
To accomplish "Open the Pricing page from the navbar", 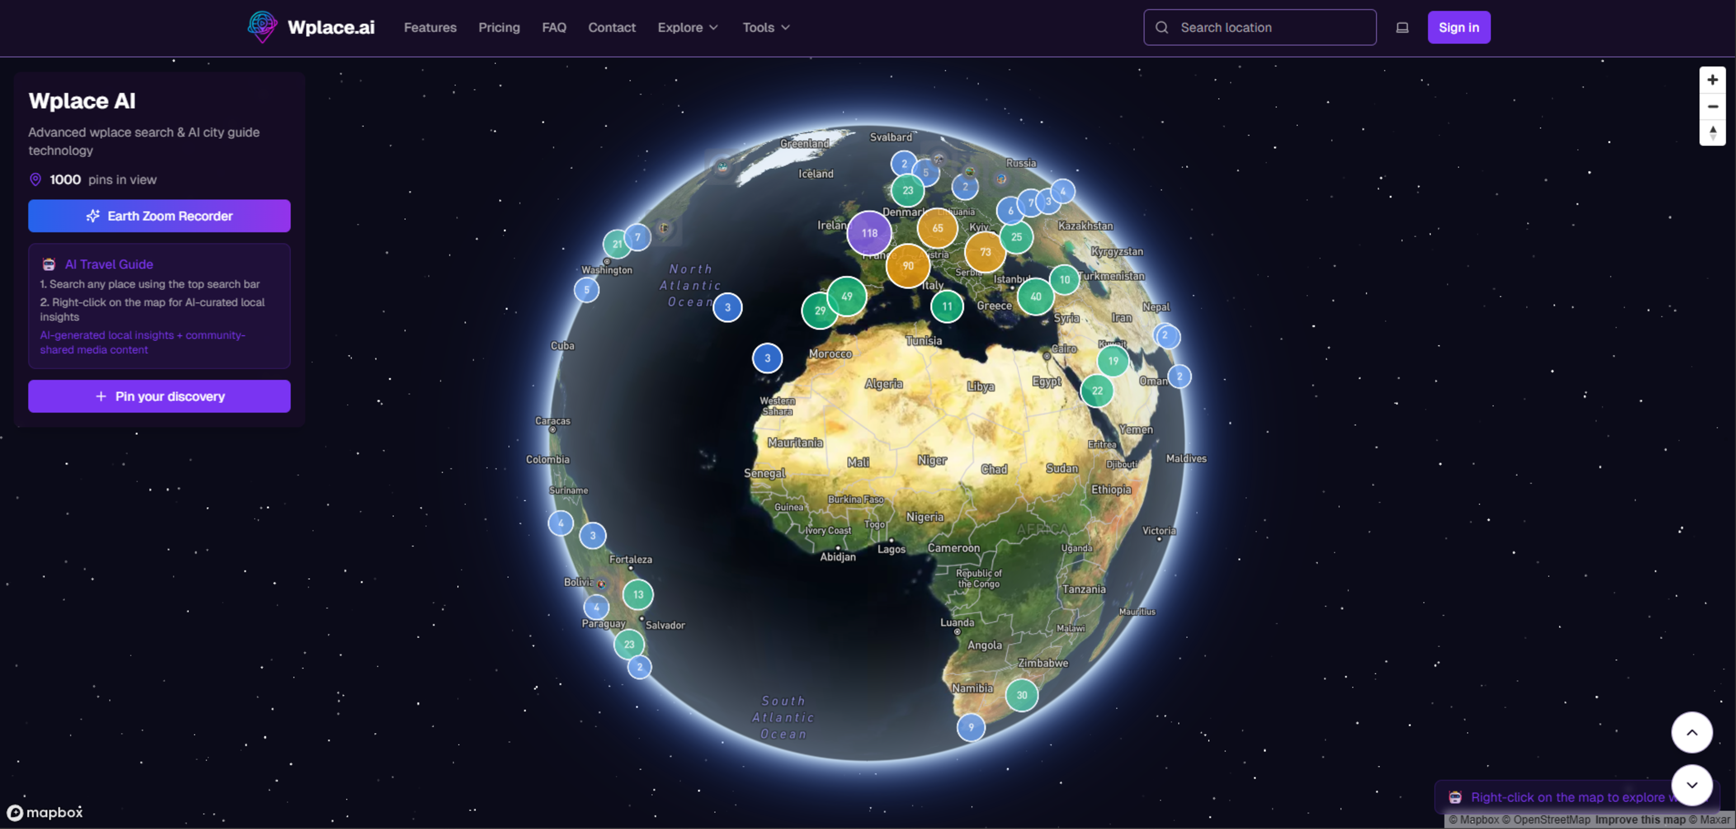I will click(499, 28).
